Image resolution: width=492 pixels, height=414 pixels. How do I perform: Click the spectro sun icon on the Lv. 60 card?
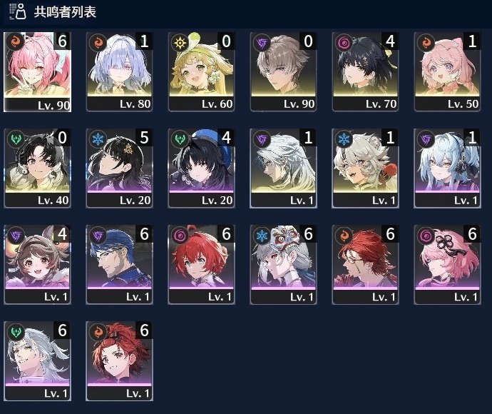click(180, 42)
